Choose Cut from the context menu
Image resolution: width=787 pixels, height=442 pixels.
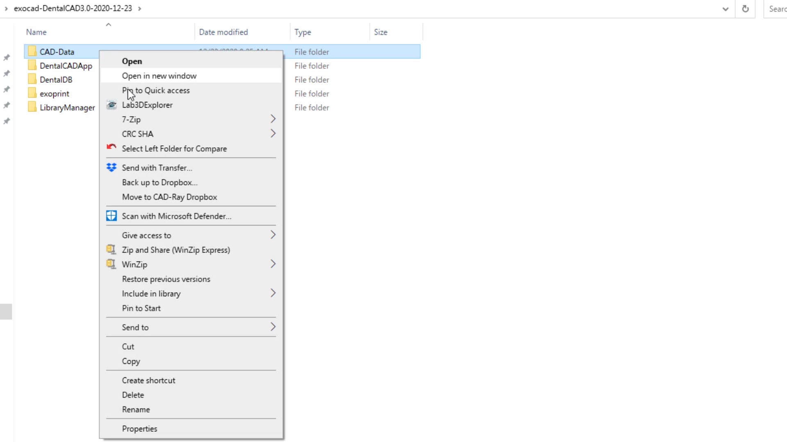pos(191,347)
